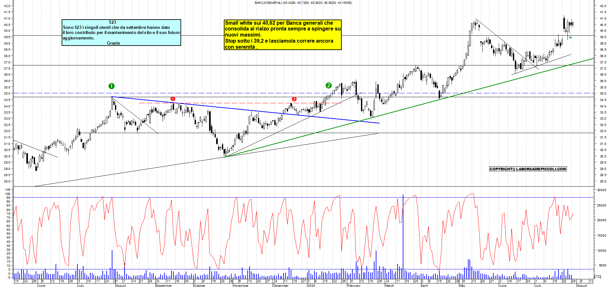Select the February label on time axis
Screen dimensions: 607x287
tap(354, 285)
